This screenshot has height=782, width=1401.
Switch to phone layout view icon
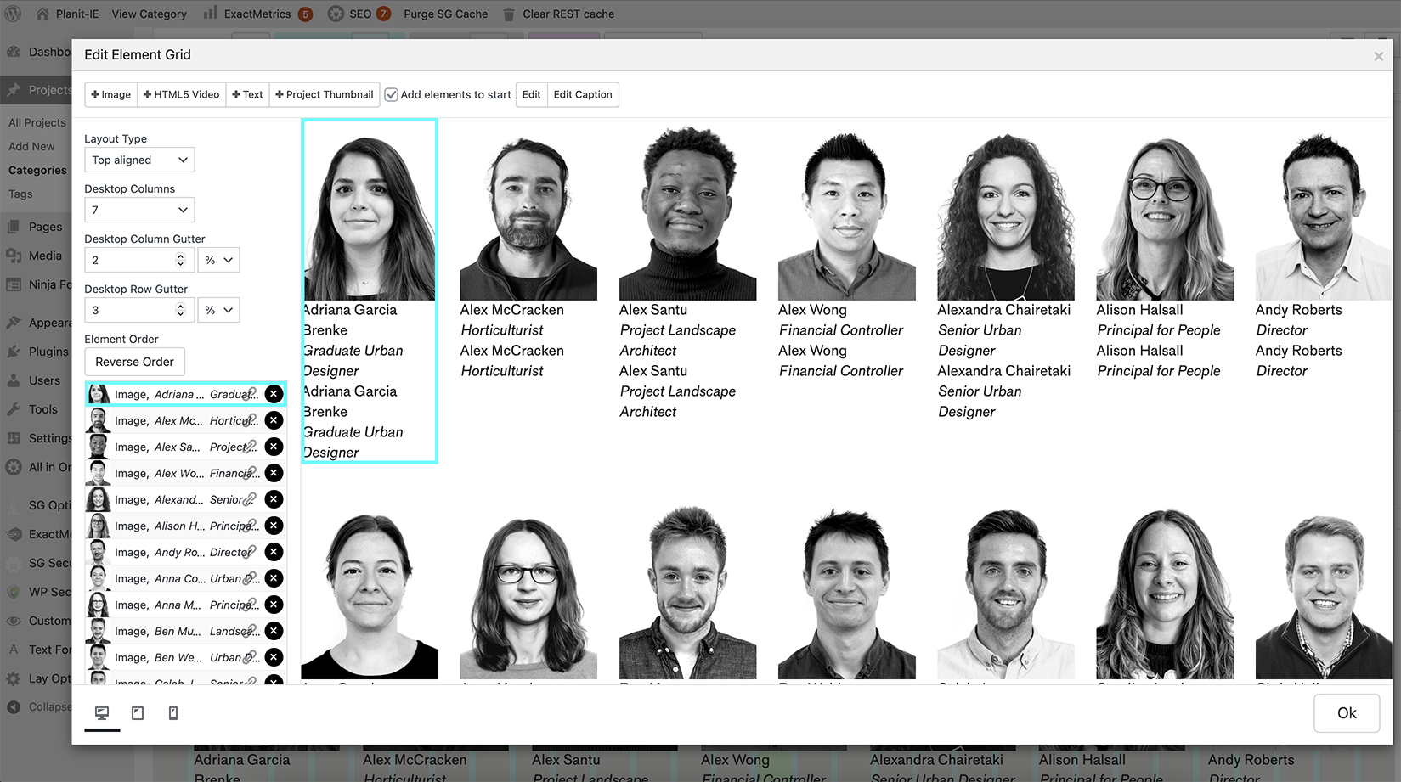point(173,713)
